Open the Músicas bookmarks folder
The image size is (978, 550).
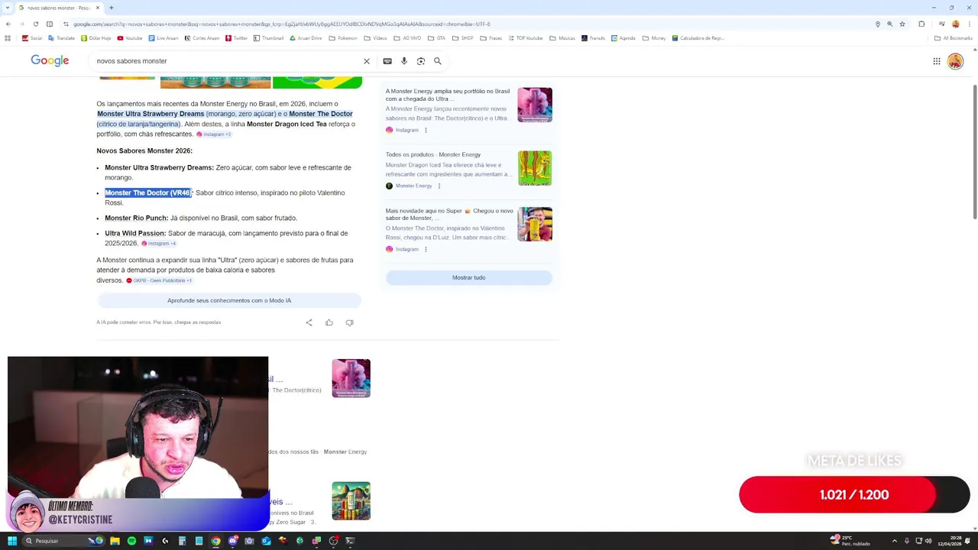(562, 37)
